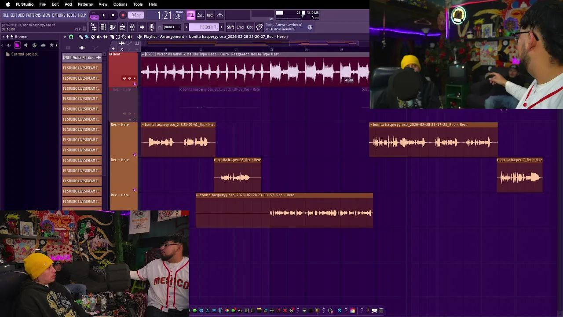The width and height of the screenshot is (563, 317).
Task: Show starred favorites in browser
Action: point(51,45)
